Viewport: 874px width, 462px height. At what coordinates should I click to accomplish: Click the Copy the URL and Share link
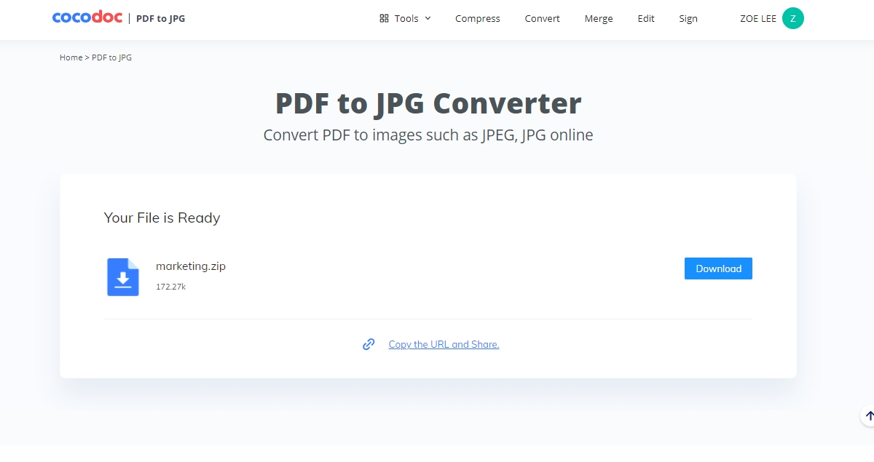pos(444,343)
